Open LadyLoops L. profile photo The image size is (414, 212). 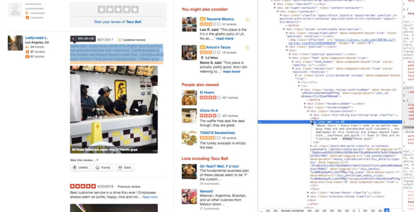point(15,43)
